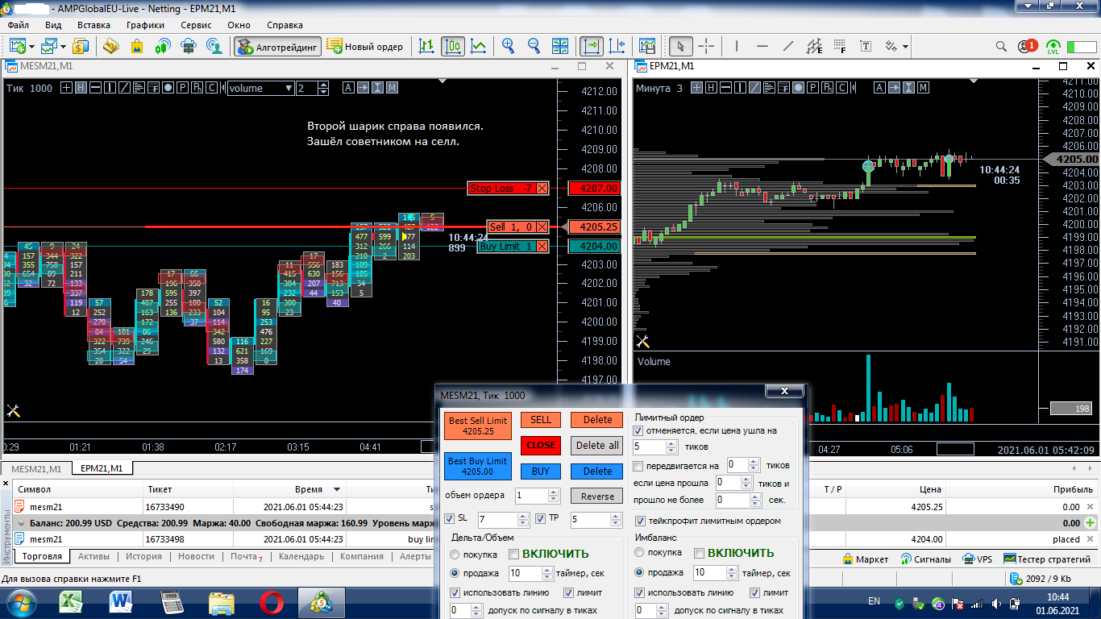
Task: Switch chart to line chart type
Action: point(479,47)
